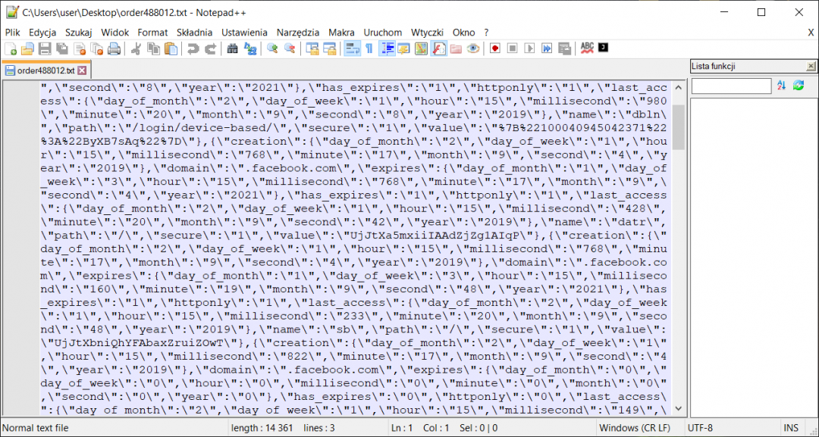Toggle word wrap in the toolbar
Viewport: 819px width, 437px height.
[x=352, y=48]
